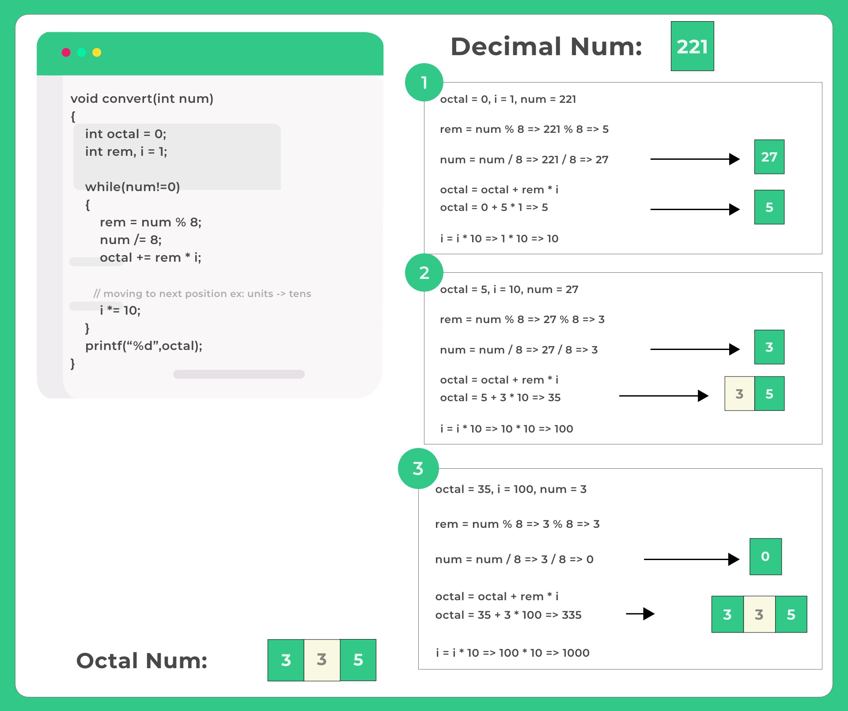Click the red traffic light dot
The width and height of the screenshot is (848, 711).
point(66,52)
